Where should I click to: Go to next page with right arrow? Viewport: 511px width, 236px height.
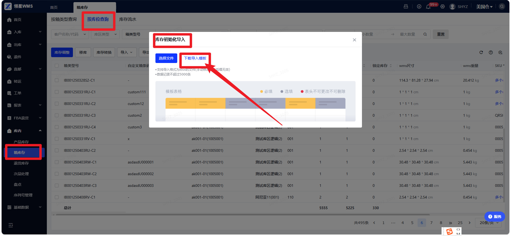(x=469, y=223)
